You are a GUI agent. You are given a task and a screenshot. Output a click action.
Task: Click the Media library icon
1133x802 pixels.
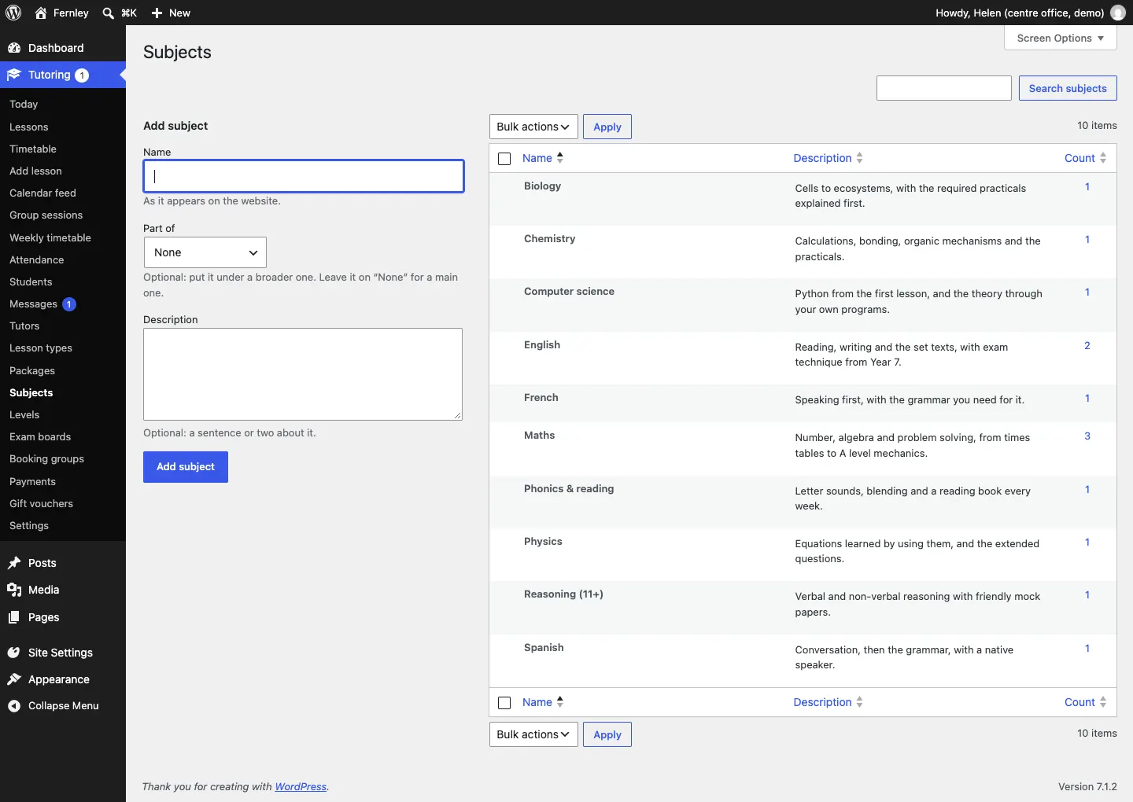click(14, 590)
